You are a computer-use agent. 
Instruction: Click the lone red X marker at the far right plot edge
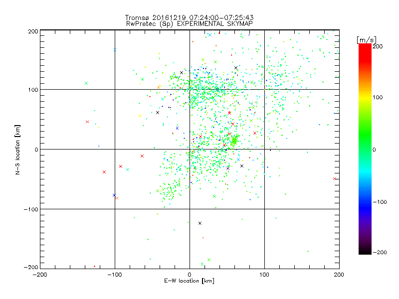click(335, 179)
